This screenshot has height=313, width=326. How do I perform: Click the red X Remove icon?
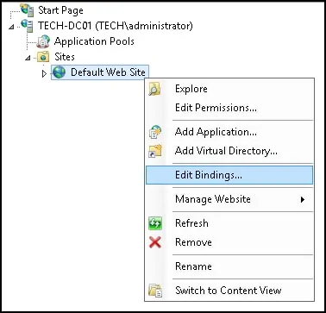pos(155,242)
